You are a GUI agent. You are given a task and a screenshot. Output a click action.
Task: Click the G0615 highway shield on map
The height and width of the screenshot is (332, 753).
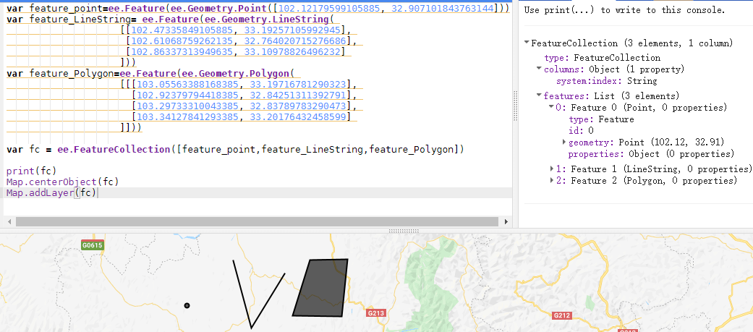92,245
